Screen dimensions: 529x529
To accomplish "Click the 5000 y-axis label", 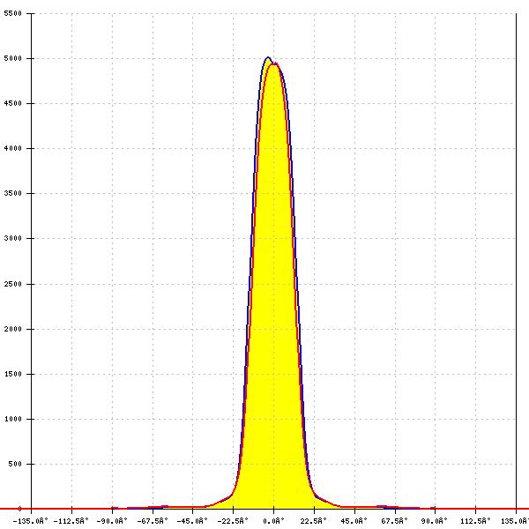I will click(x=13, y=58).
